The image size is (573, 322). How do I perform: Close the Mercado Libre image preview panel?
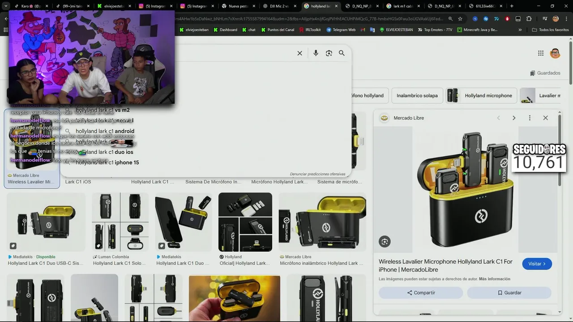click(545, 118)
